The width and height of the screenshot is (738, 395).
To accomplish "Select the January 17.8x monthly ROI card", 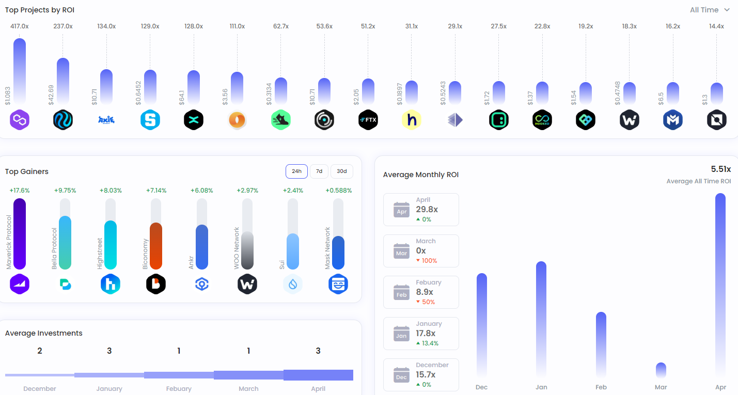I will coord(421,334).
